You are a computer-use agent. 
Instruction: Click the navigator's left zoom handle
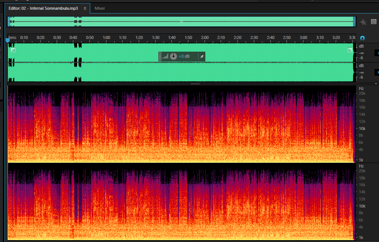9,21
